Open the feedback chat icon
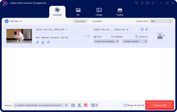The width and height of the screenshot is (177, 112). point(147,3)
